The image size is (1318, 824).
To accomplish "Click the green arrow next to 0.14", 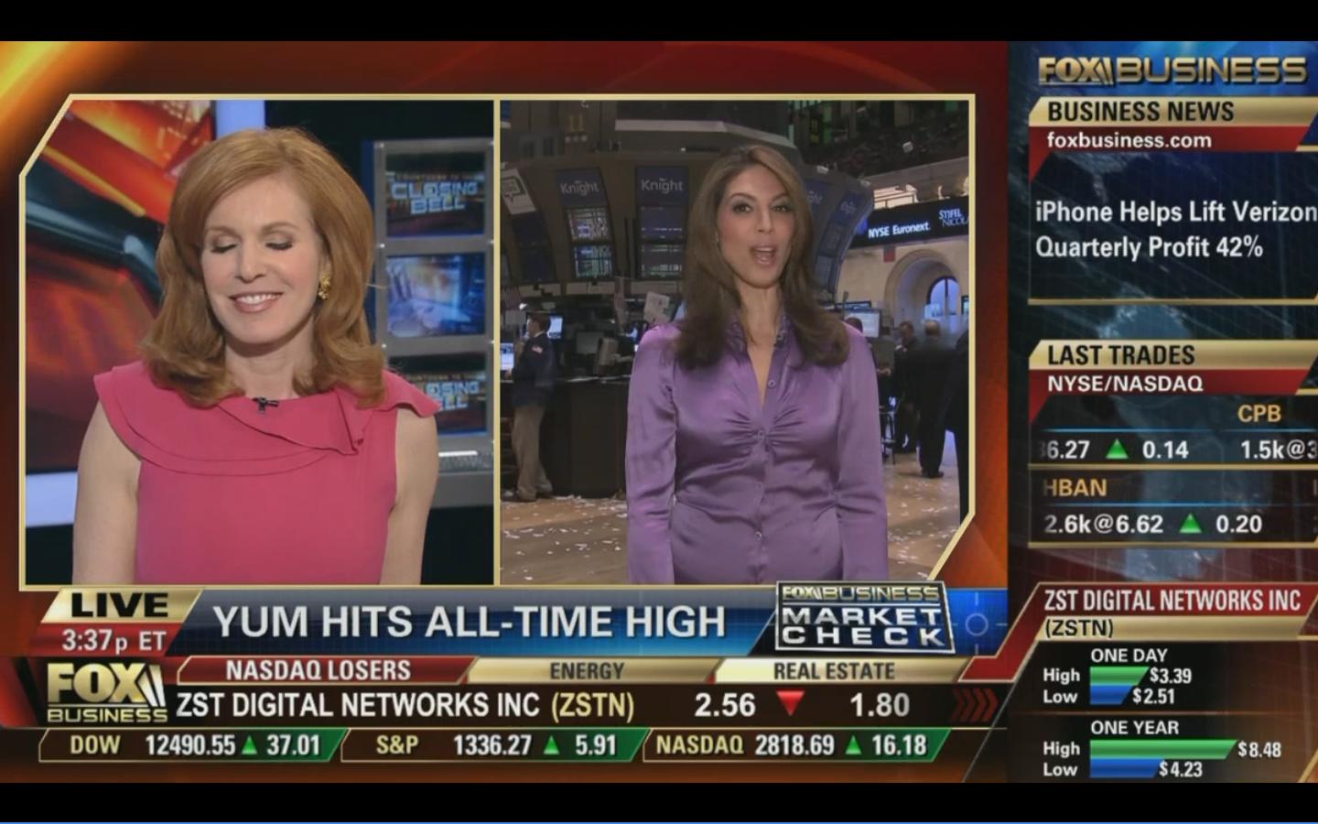I will click(x=1117, y=450).
